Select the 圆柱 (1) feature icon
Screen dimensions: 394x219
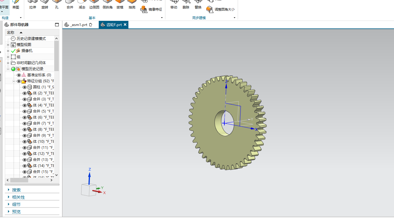[x=30, y=87]
